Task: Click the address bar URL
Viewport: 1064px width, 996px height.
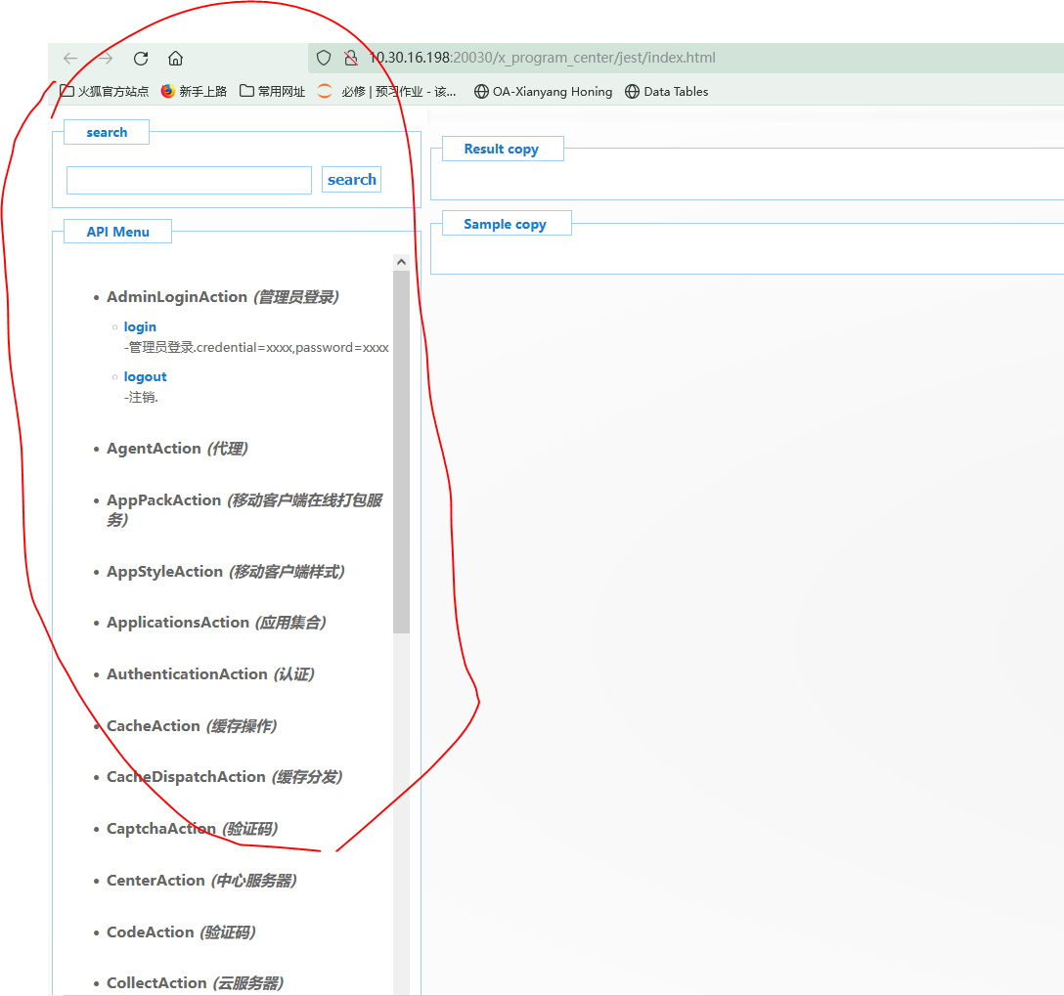Action: (x=542, y=58)
